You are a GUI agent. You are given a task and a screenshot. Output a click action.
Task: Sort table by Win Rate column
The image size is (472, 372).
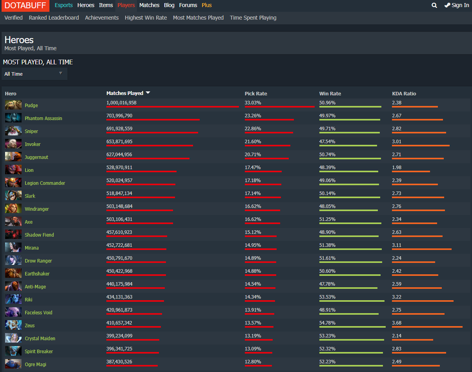(x=330, y=94)
